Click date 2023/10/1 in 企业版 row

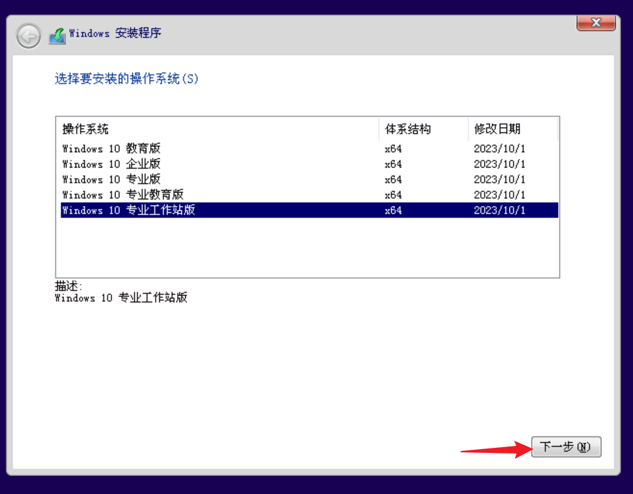pos(500,164)
